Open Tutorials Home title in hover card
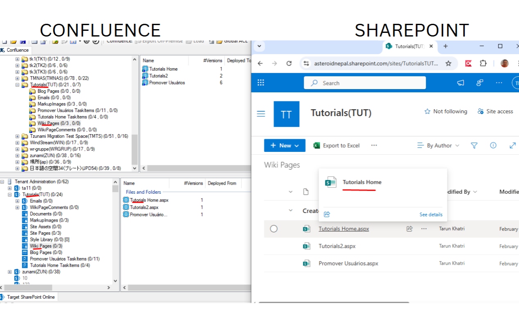519x316 pixels. pos(362,182)
